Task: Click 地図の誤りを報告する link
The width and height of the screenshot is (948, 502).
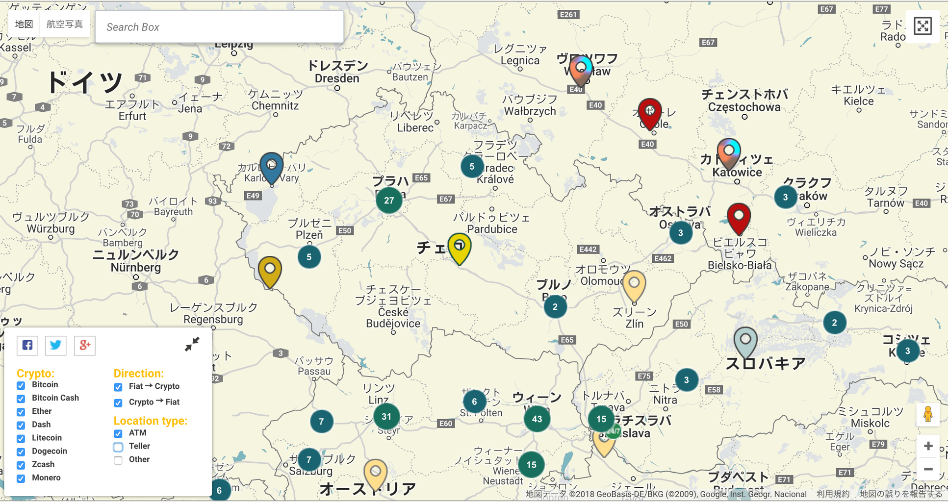Action: point(901,494)
